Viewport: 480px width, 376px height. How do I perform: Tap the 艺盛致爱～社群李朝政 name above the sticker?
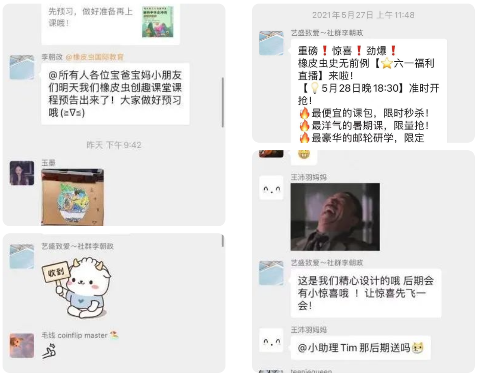coord(78,246)
